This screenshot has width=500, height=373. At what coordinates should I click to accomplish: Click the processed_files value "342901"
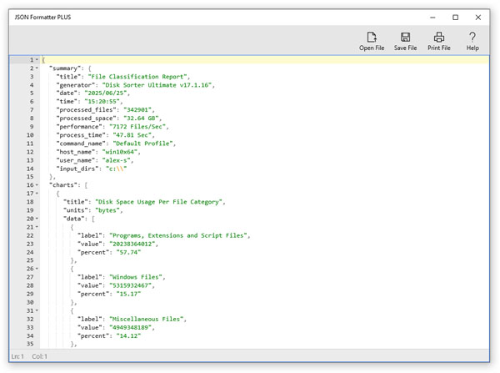click(x=137, y=110)
